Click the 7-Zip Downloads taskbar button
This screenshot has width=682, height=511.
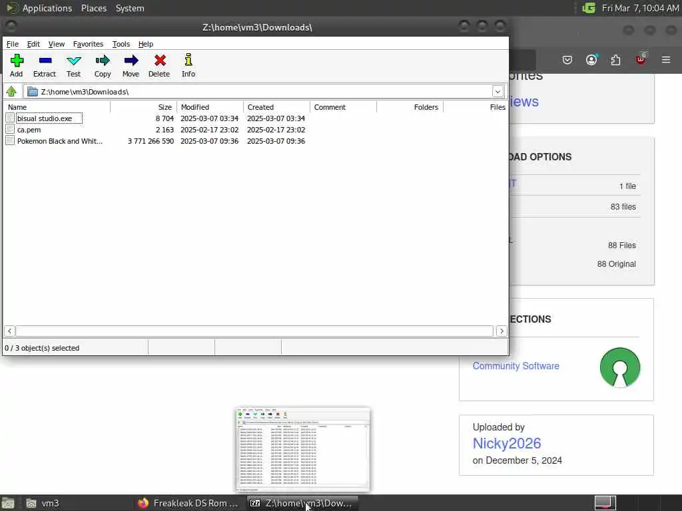(303, 503)
